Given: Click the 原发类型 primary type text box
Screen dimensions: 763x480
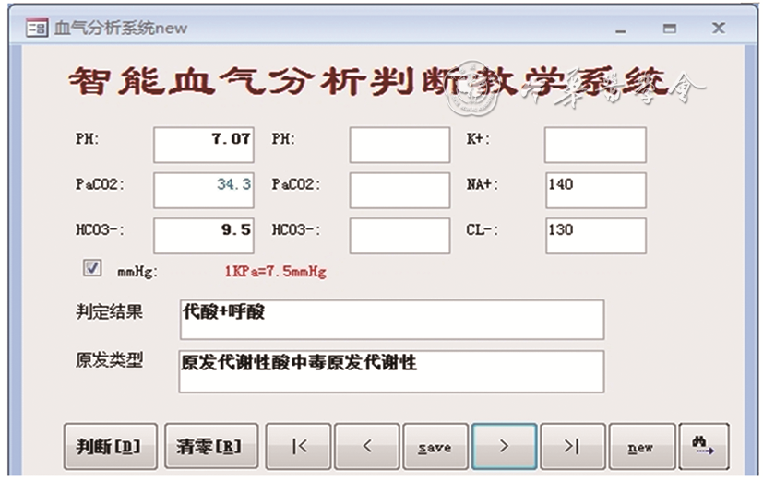Looking at the screenshot, I should pos(391,370).
